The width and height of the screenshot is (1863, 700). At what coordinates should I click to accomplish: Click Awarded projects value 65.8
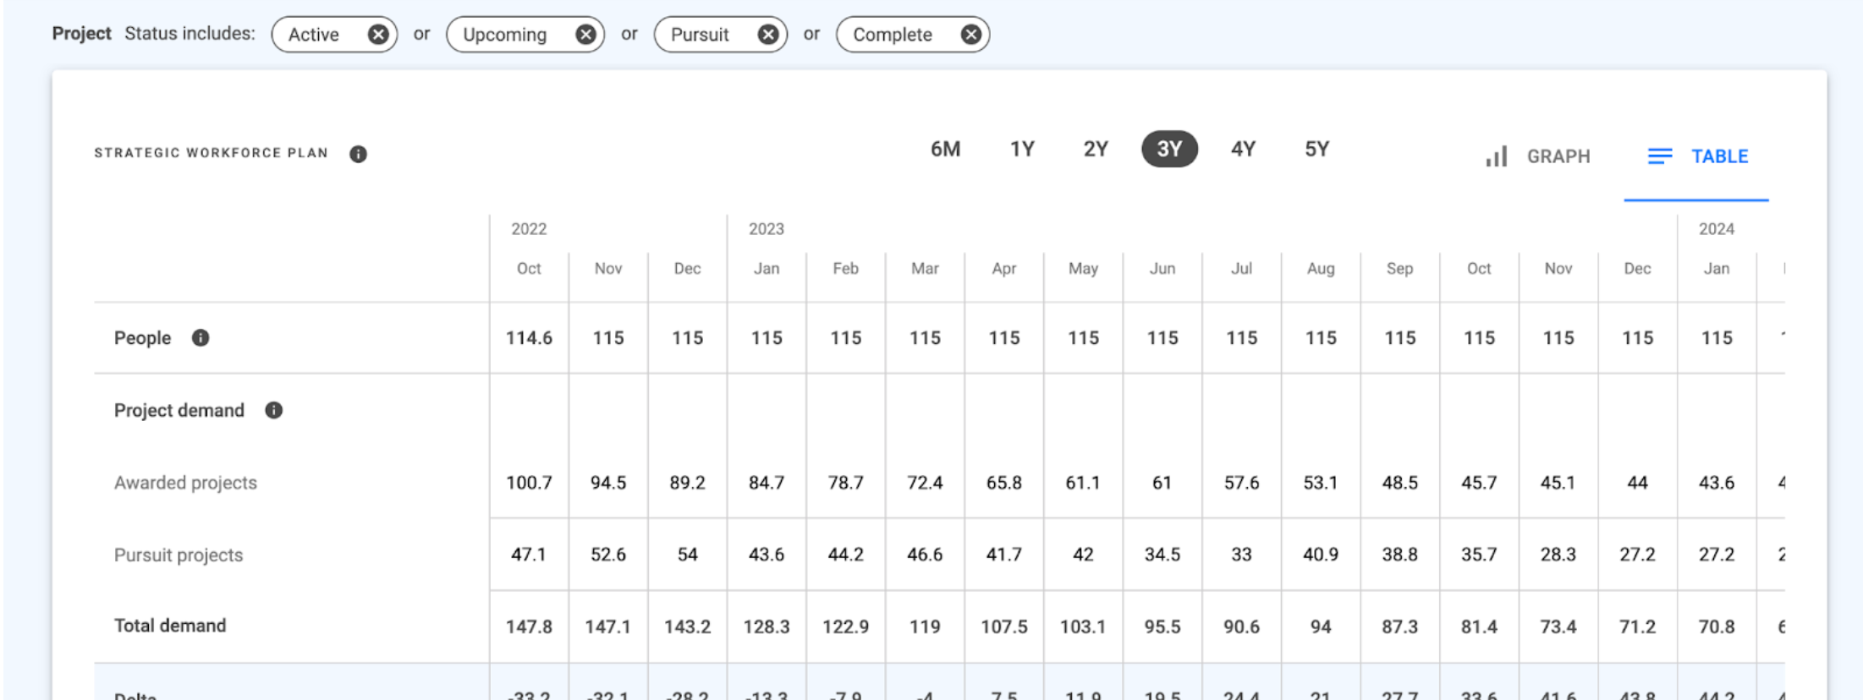pos(1004,483)
